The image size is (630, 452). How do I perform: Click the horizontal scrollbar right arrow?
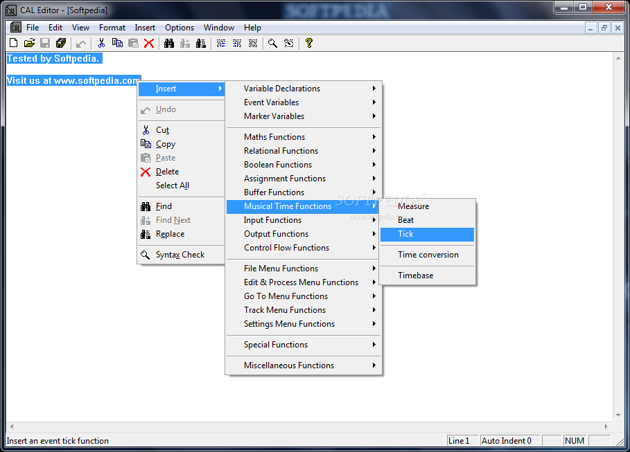click(x=606, y=426)
